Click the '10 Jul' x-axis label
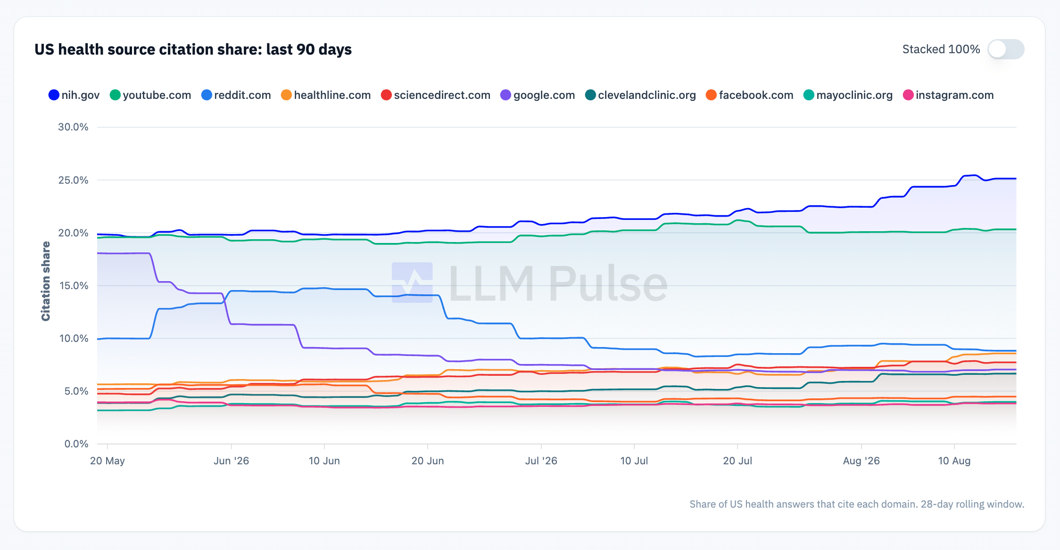 [x=634, y=461]
